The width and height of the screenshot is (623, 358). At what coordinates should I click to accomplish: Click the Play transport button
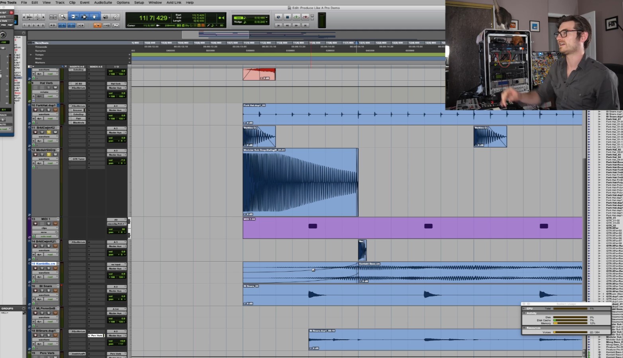click(x=296, y=17)
